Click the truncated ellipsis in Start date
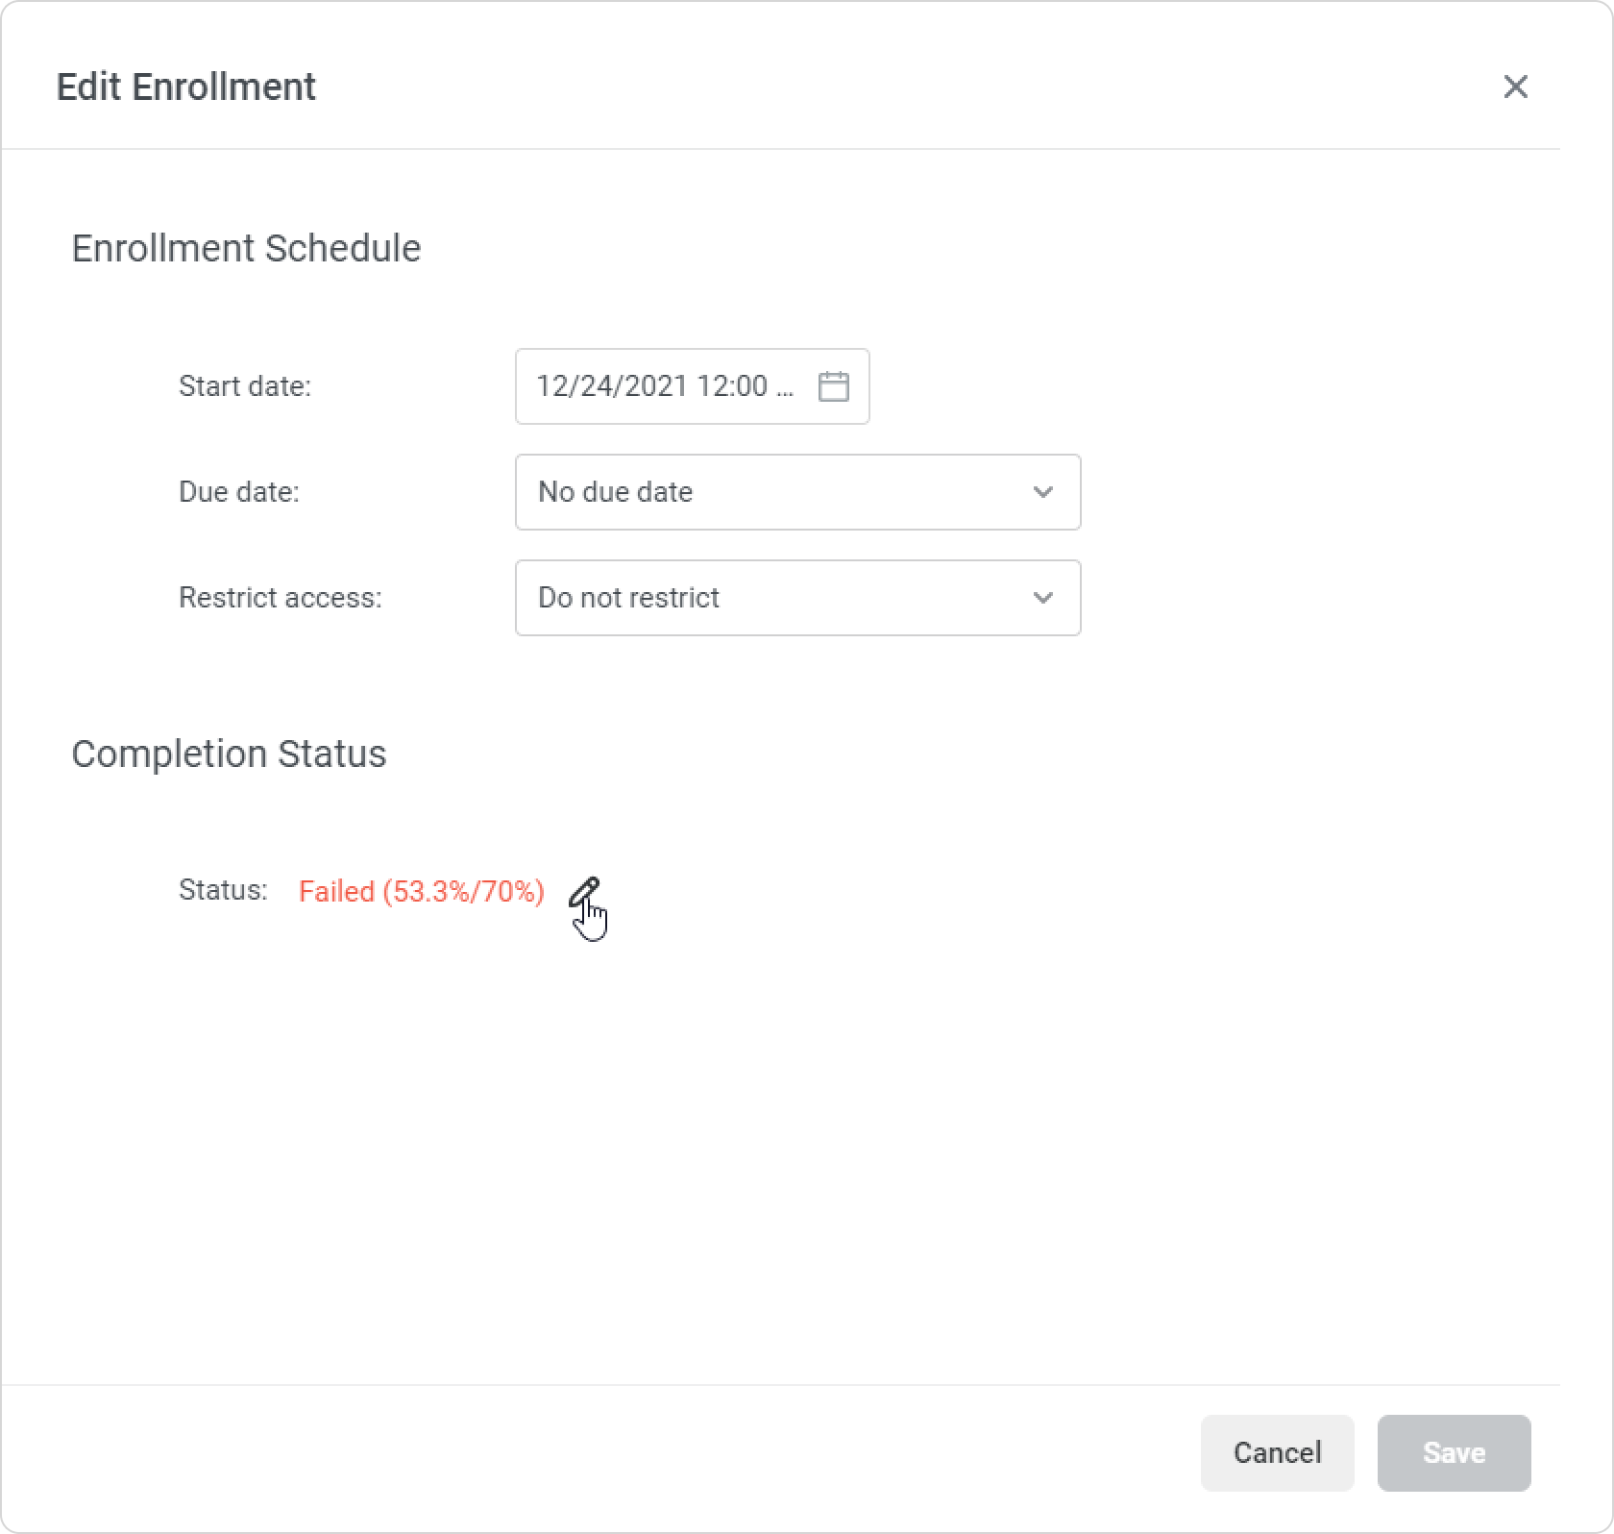 (x=784, y=388)
